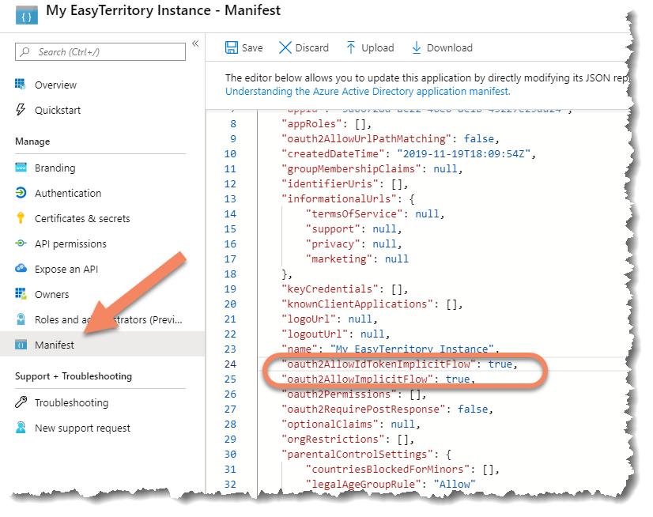
Task: Focus the Search (Ctrl+/) field
Action: (100, 51)
